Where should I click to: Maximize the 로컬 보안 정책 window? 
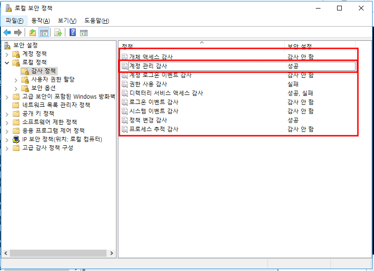(339, 8)
